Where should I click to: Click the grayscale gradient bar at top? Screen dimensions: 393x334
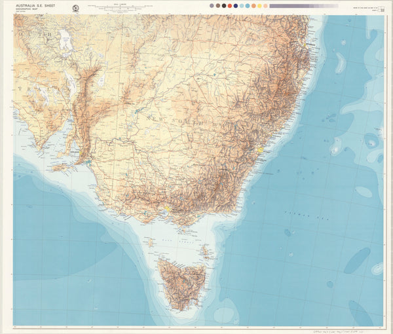click(303, 6)
